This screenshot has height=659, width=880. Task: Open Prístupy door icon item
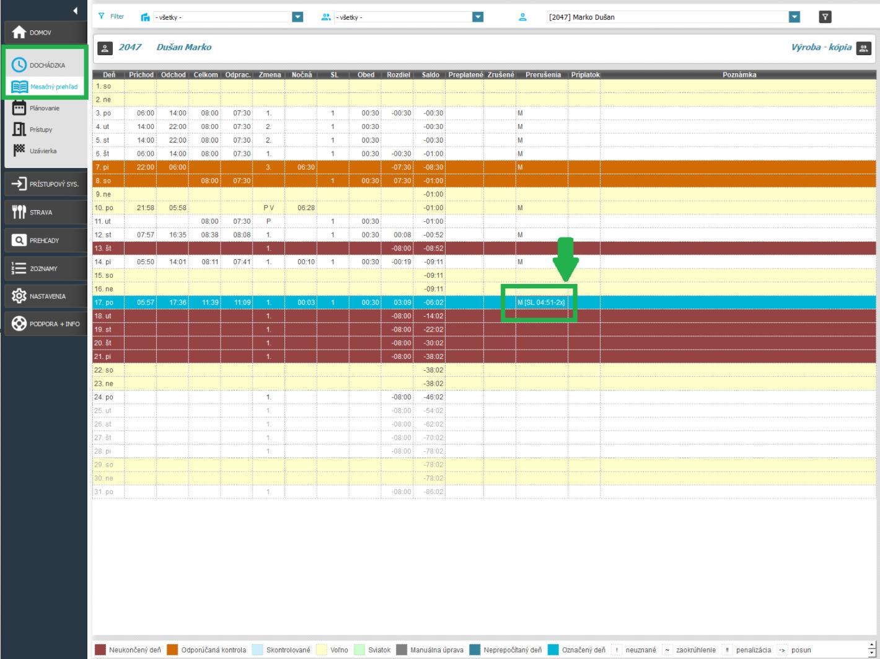click(x=19, y=130)
